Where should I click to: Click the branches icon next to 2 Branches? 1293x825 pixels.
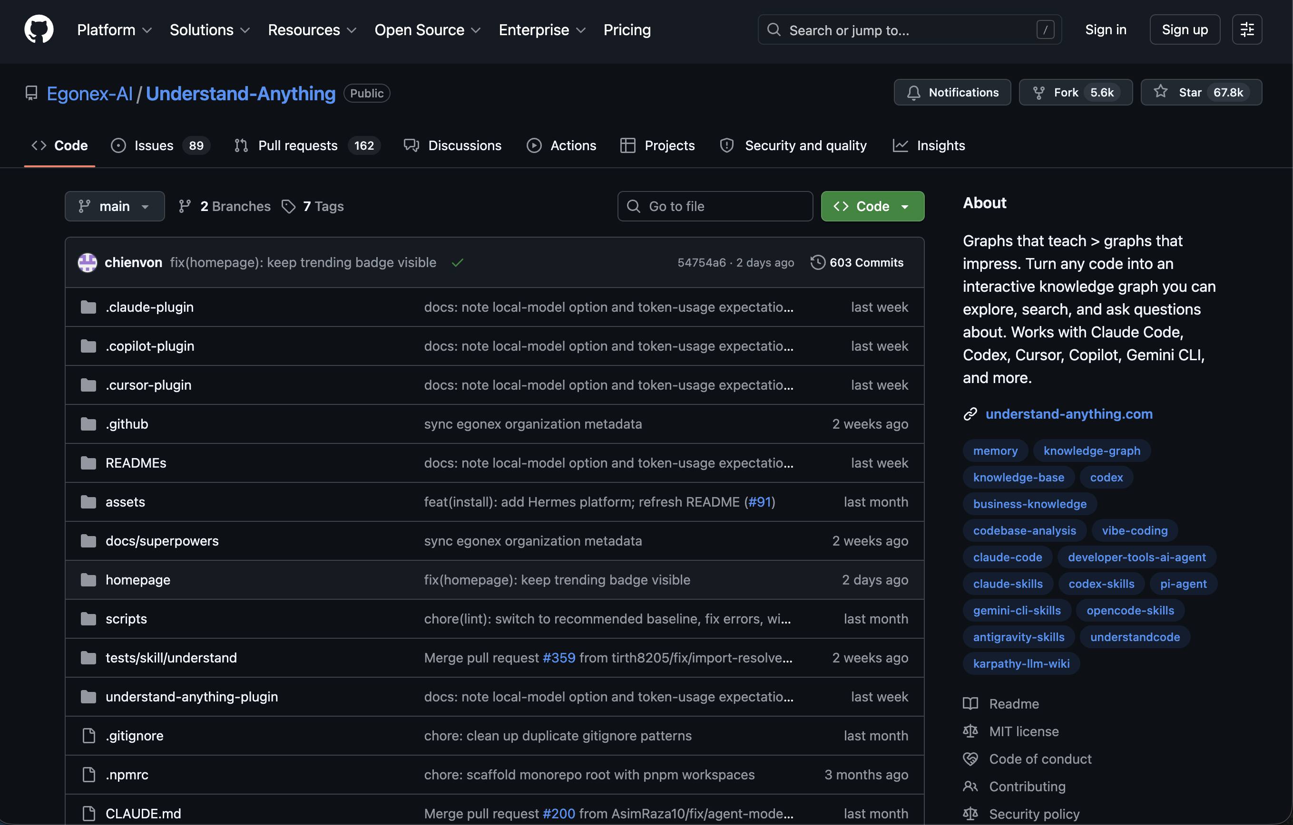coord(185,207)
